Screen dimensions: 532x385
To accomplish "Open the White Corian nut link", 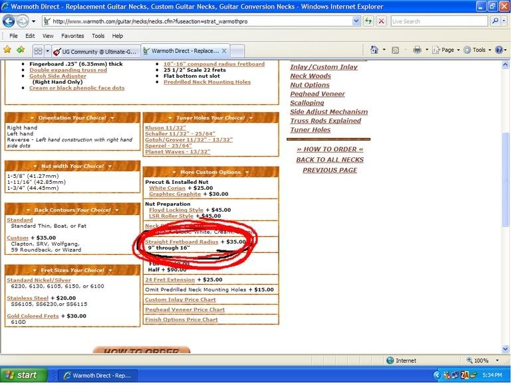I will [x=168, y=188].
